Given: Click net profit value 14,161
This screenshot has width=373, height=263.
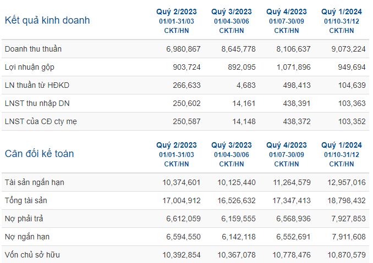Looking at the screenshot, I should pyautogui.click(x=244, y=103).
